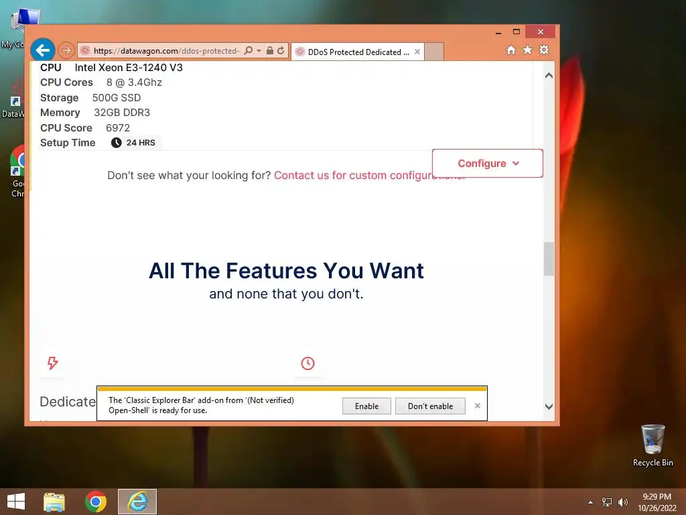The width and height of the screenshot is (686, 515).
Task: Close the Internet Explorer window
Action: pos(541,32)
